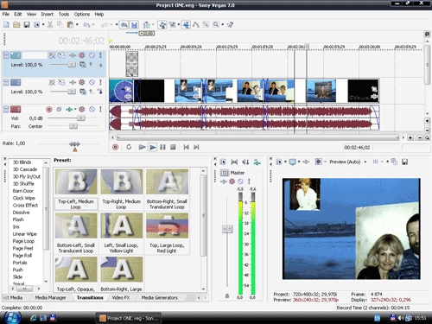Image resolution: width=432 pixels, height=324 pixels.
Task: Mute video track 1
Action: coord(92,55)
